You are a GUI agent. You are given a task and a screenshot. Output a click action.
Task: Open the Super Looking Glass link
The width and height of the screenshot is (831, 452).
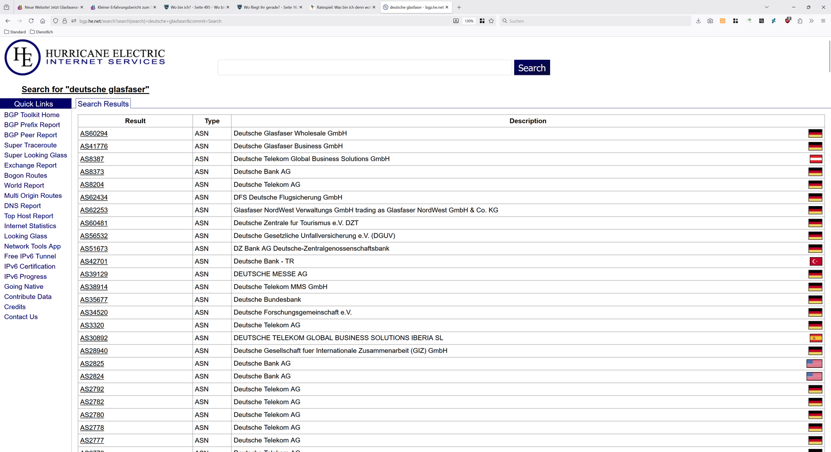[35, 155]
